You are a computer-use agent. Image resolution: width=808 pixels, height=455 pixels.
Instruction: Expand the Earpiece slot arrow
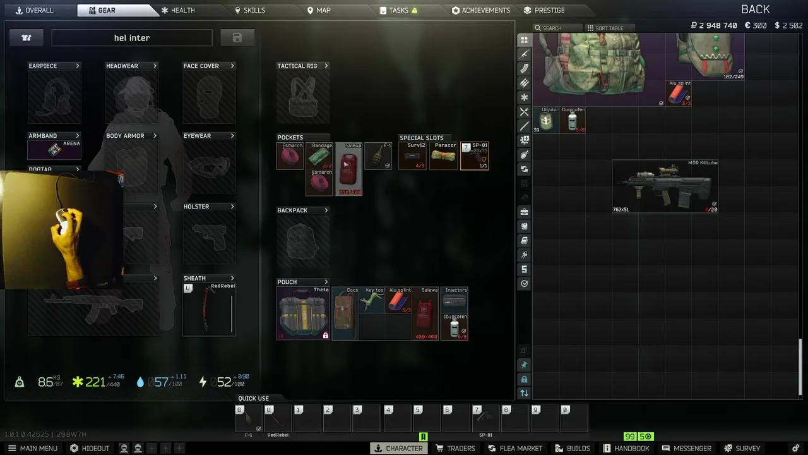(x=78, y=66)
